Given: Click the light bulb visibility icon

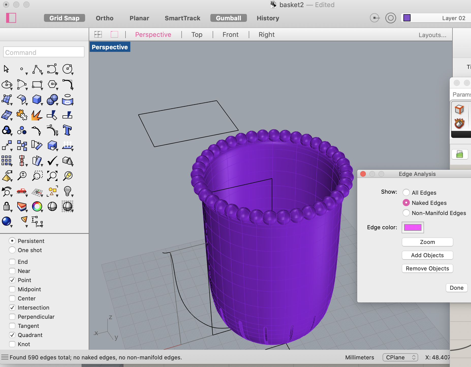Looking at the screenshot, I should (67, 191).
